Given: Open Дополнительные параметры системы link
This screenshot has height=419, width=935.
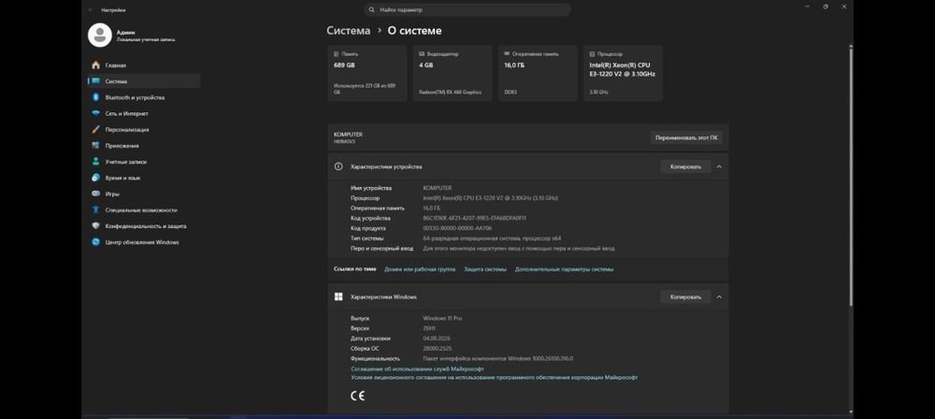Looking at the screenshot, I should [x=564, y=269].
